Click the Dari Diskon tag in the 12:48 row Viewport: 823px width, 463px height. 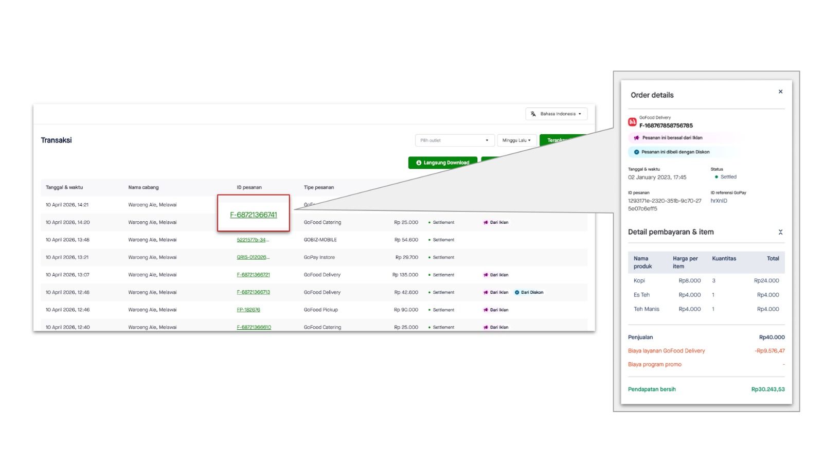pos(529,293)
